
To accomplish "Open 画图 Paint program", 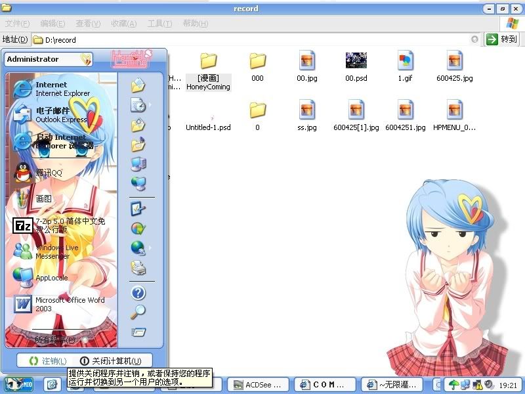I will pos(33,198).
